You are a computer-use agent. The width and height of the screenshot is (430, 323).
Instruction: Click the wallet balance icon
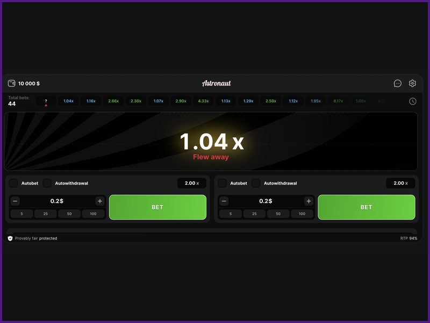pos(12,83)
